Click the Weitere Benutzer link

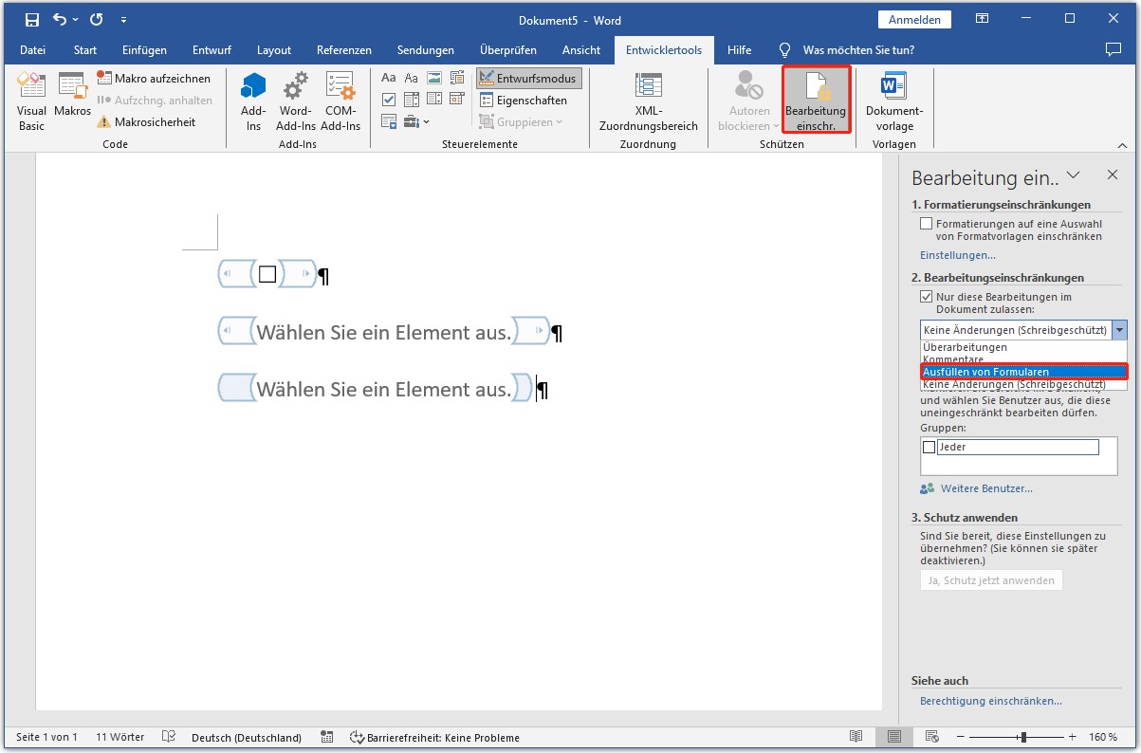(x=988, y=488)
